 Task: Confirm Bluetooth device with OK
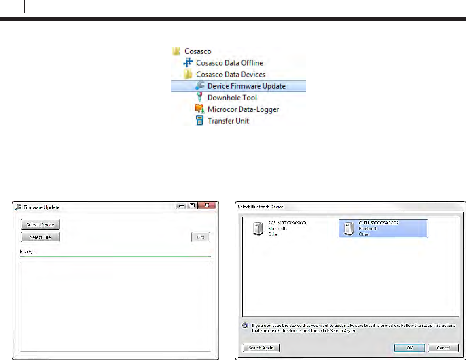(409, 348)
